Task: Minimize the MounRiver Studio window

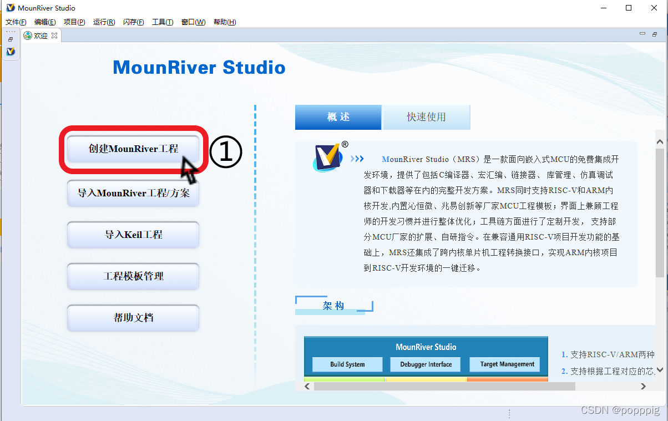Action: tap(603, 8)
